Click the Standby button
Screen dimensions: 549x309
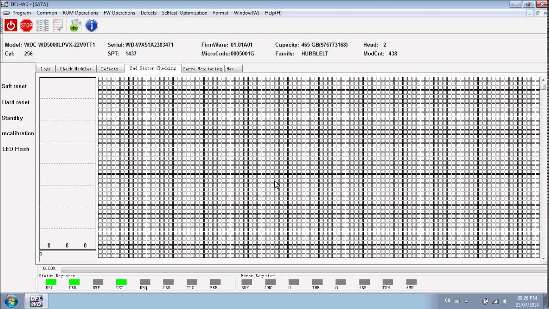click(x=12, y=118)
